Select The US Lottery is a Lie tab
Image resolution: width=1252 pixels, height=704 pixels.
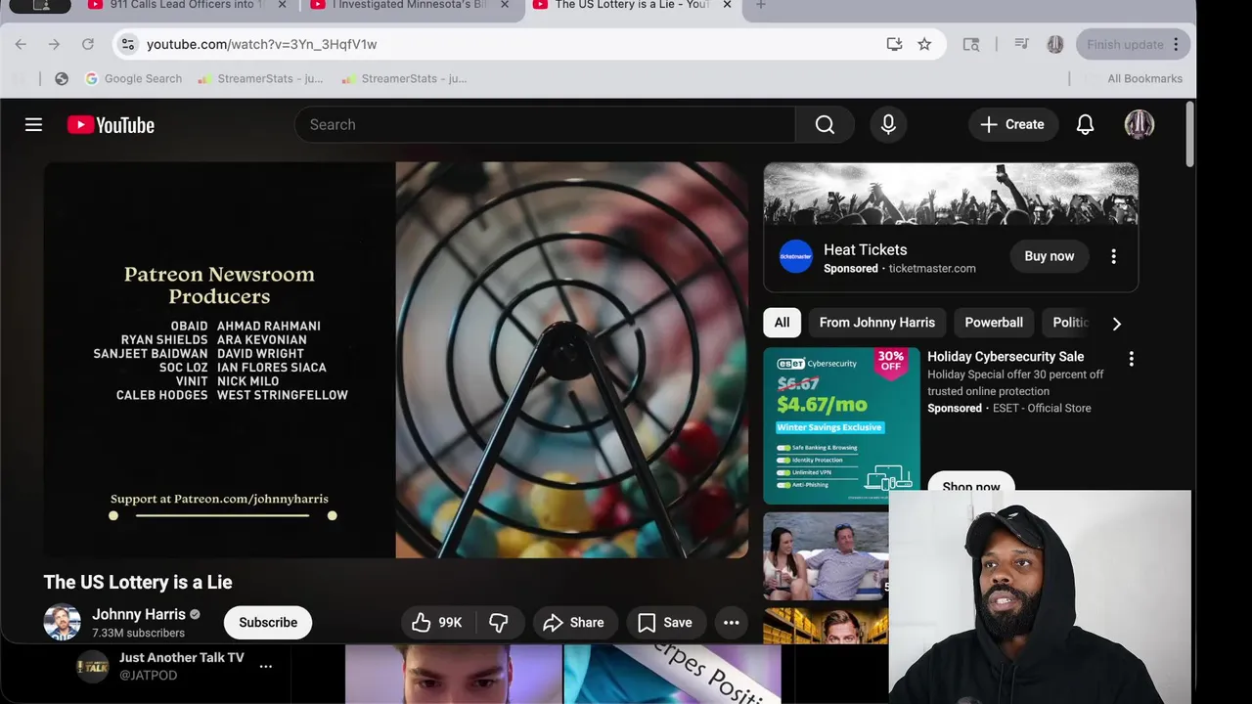tap(633, 6)
